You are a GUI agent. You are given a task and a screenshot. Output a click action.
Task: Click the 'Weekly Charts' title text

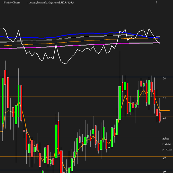[x=12, y=3]
